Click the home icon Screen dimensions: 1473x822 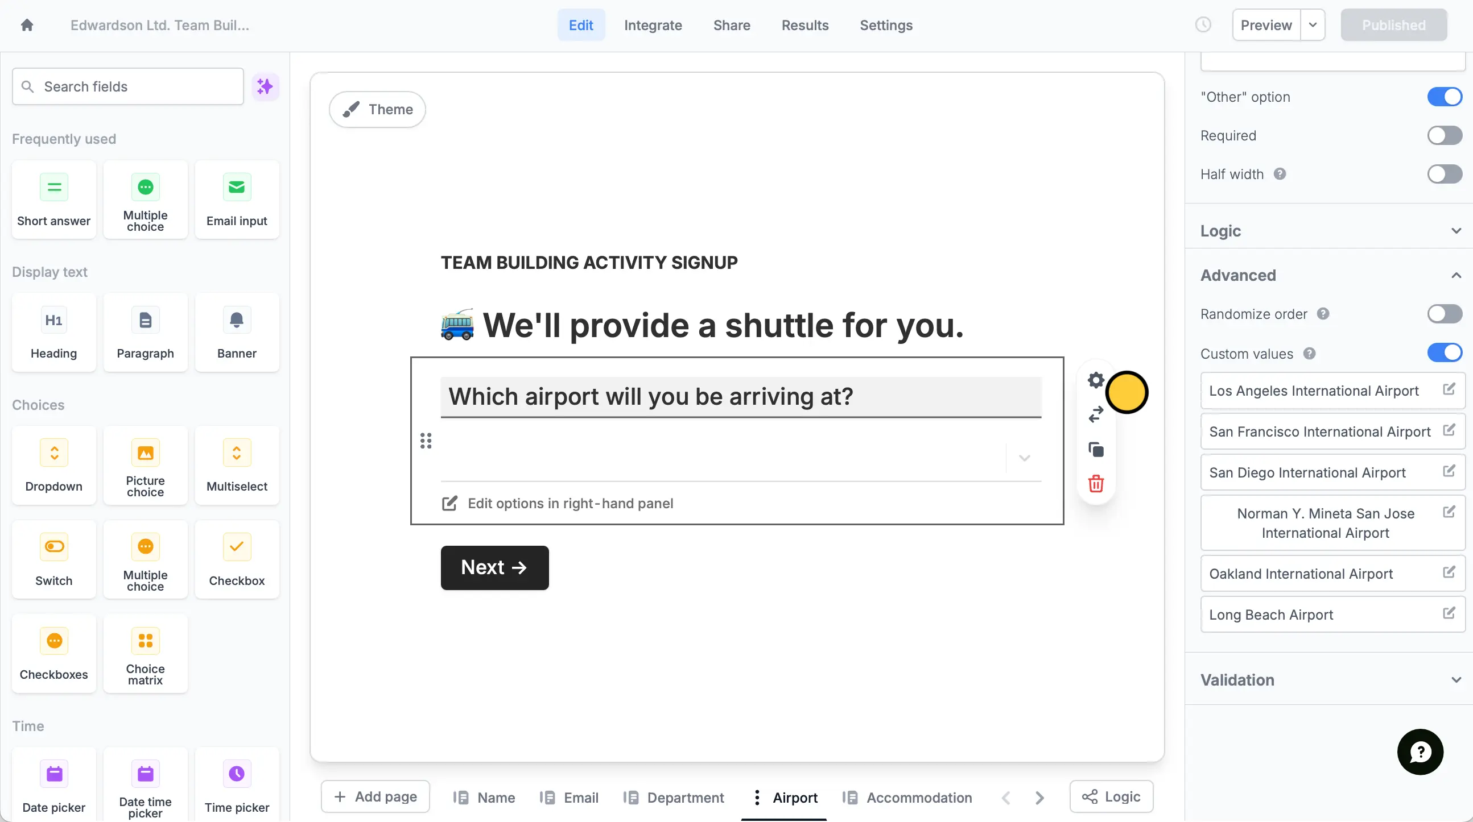(27, 25)
